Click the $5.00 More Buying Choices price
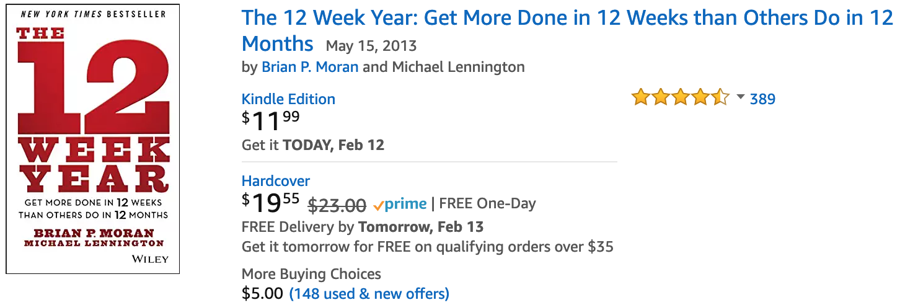 point(262,293)
